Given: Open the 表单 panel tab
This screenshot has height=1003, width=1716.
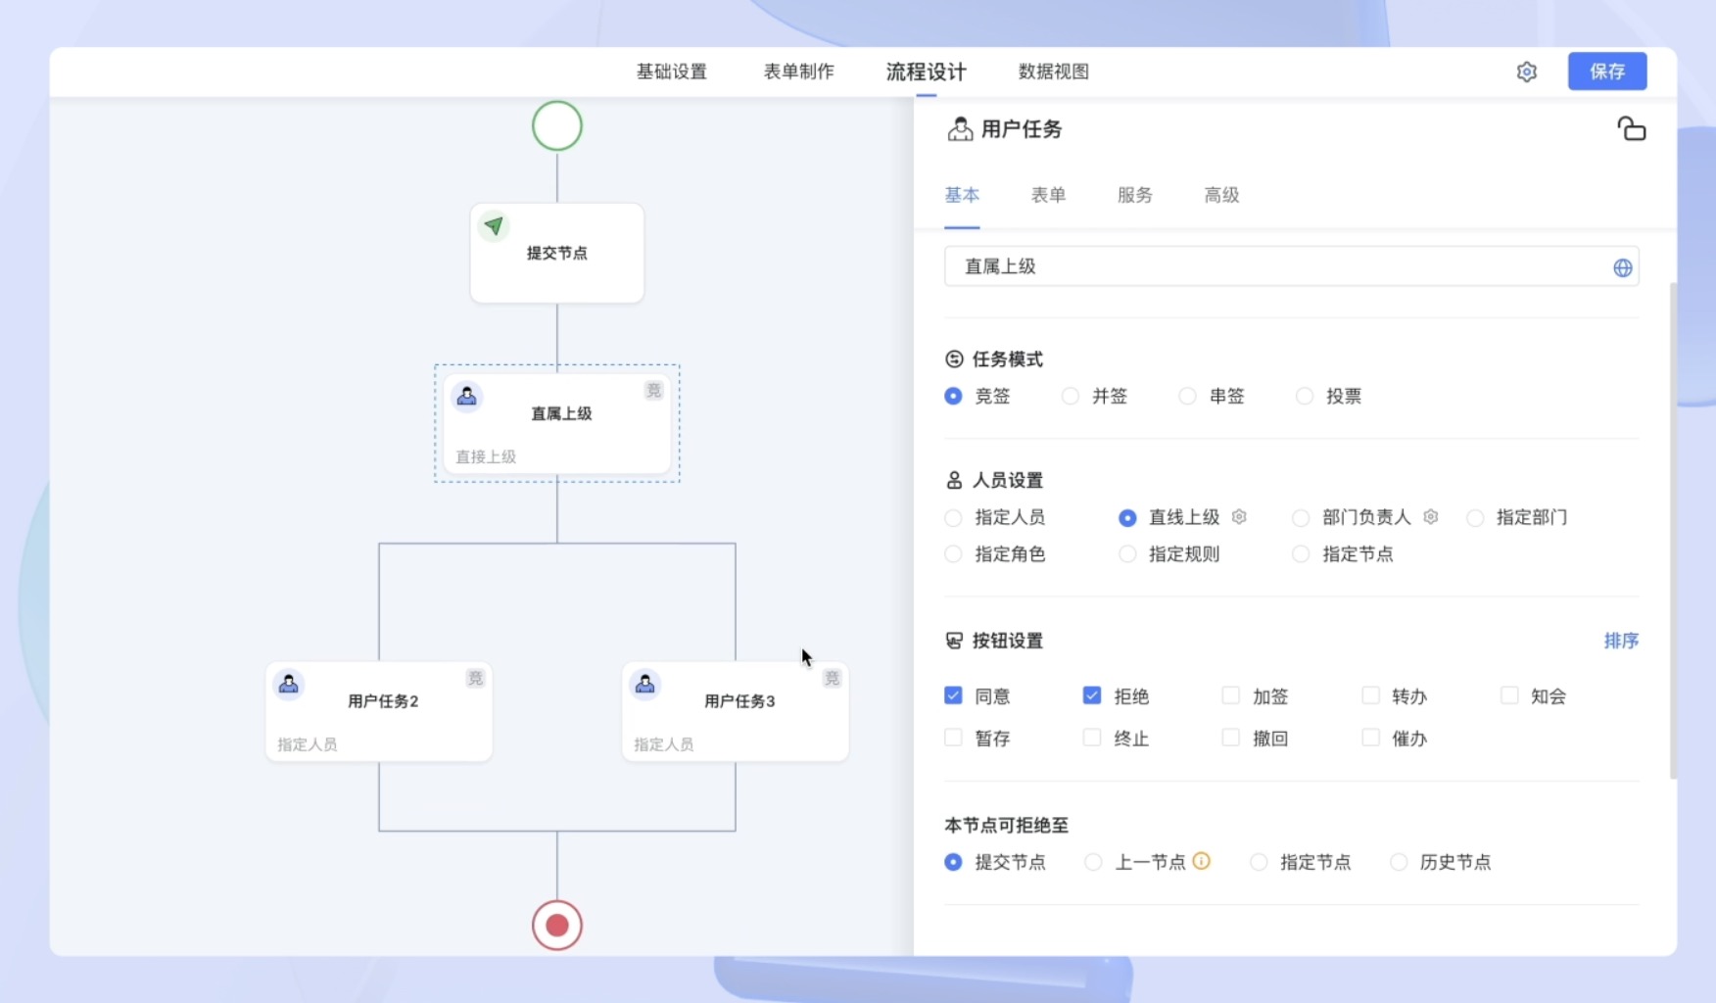Looking at the screenshot, I should pos(1048,195).
